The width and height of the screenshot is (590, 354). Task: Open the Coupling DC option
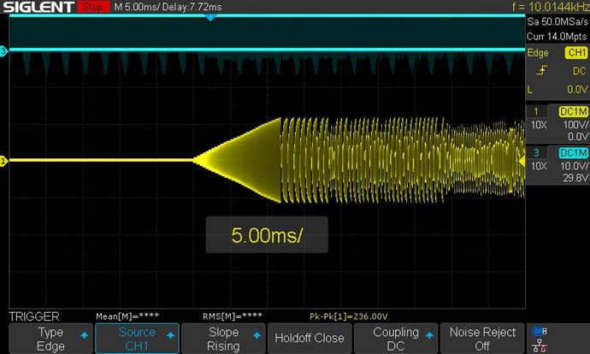[x=396, y=339]
